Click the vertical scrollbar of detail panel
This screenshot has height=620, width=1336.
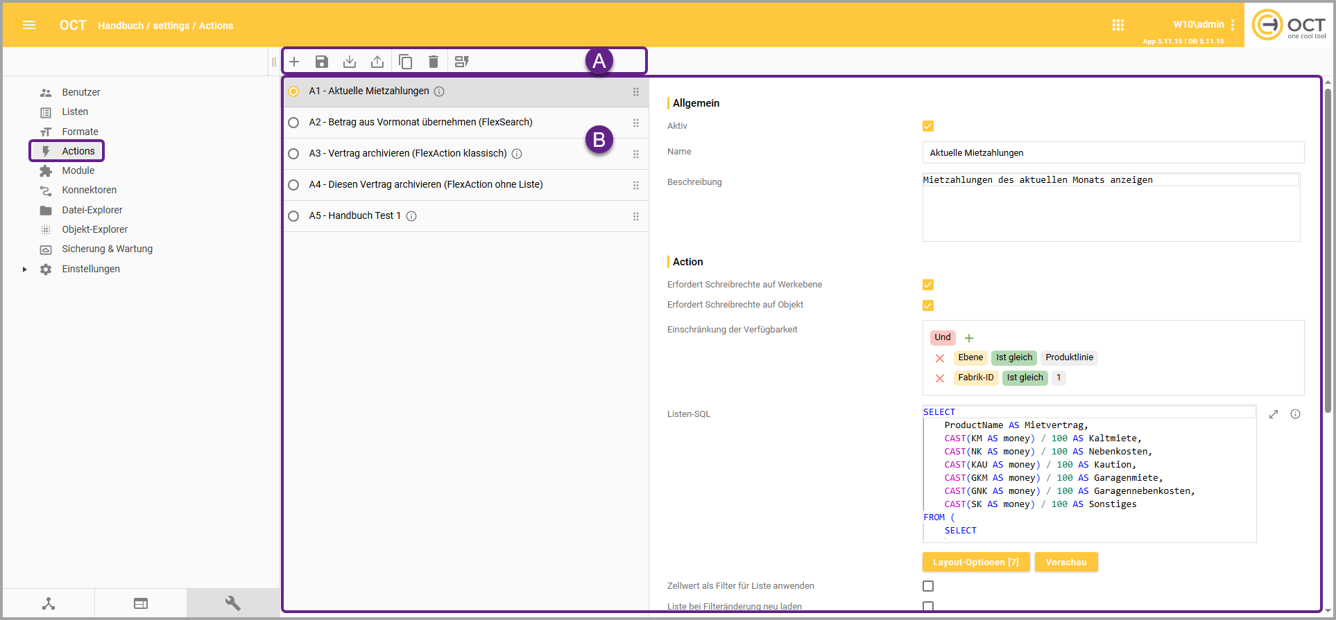point(1328,249)
